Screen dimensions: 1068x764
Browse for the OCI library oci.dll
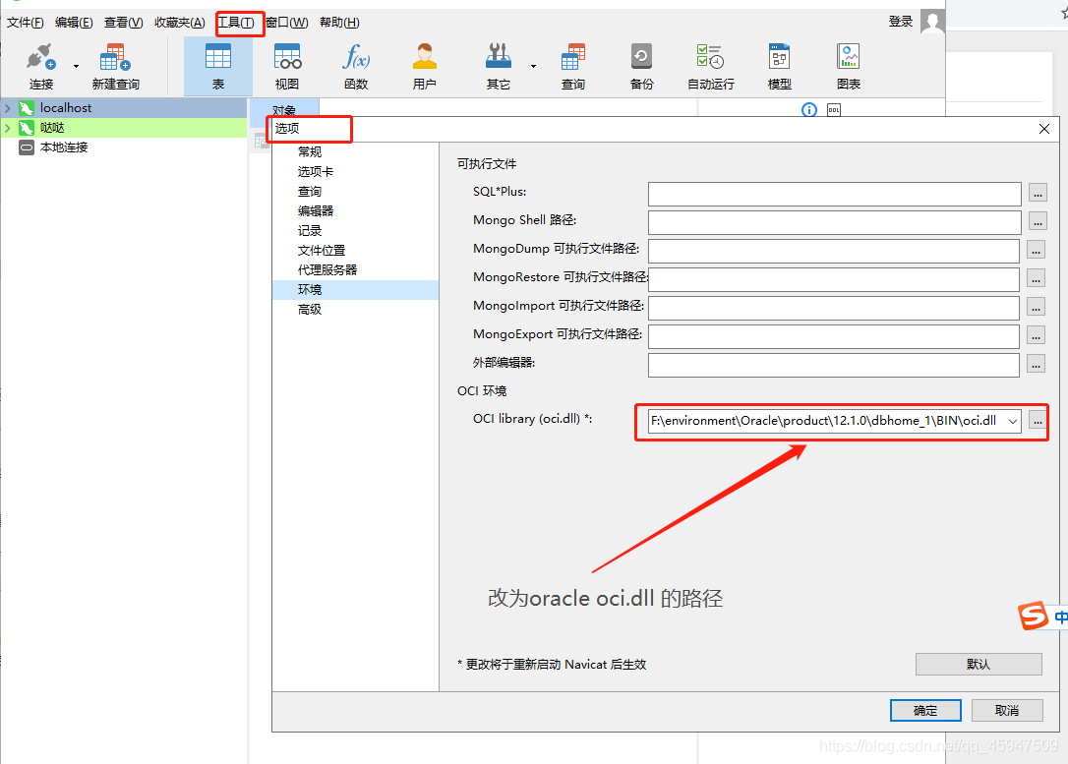pos(1038,422)
